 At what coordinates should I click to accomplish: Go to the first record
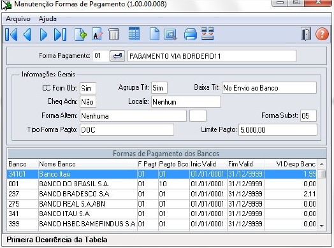11,34
